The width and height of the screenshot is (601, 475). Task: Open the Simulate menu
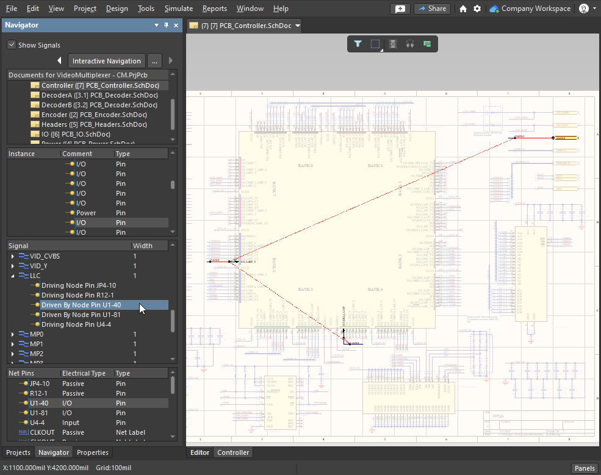178,9
